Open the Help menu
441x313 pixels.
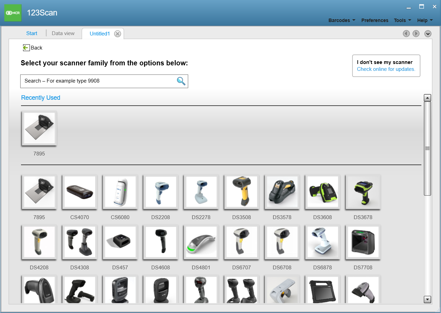[x=425, y=20]
